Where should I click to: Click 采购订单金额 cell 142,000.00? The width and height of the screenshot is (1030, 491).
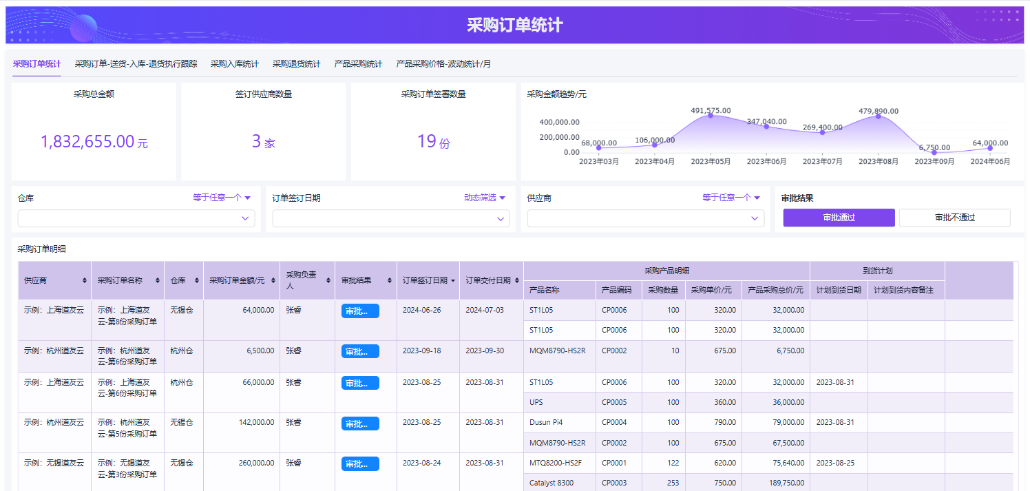coord(256,422)
